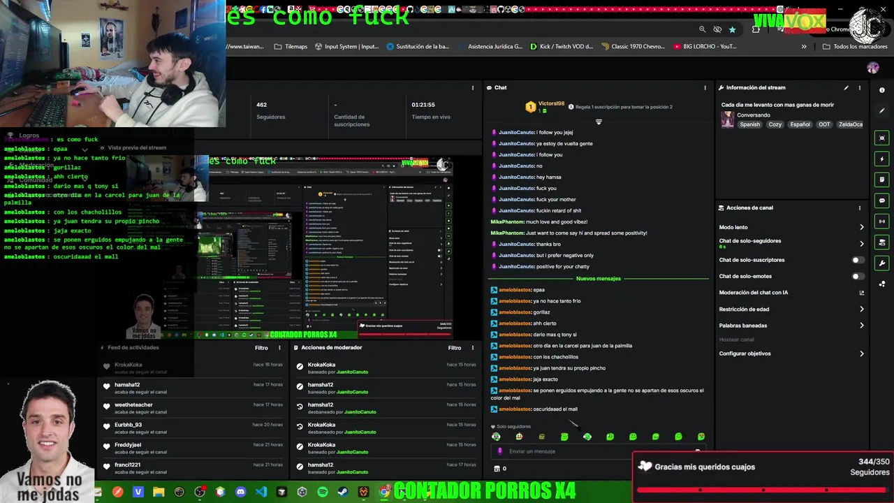Screen dimensions: 894x503
Task: Click the OOT tag
Action: tap(825, 124)
